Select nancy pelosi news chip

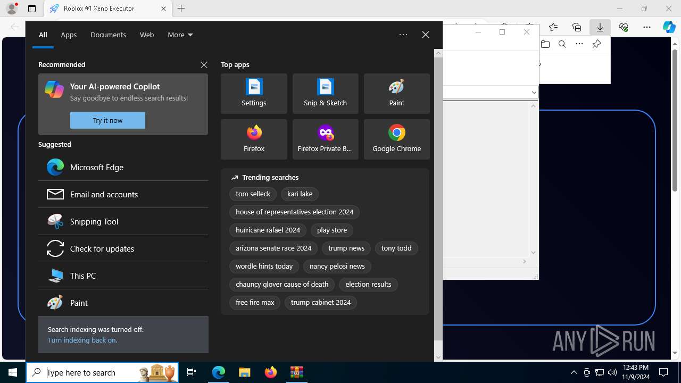point(337,267)
